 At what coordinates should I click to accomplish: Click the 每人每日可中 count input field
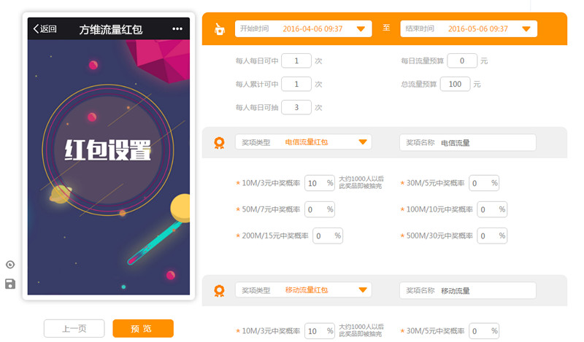(296, 61)
